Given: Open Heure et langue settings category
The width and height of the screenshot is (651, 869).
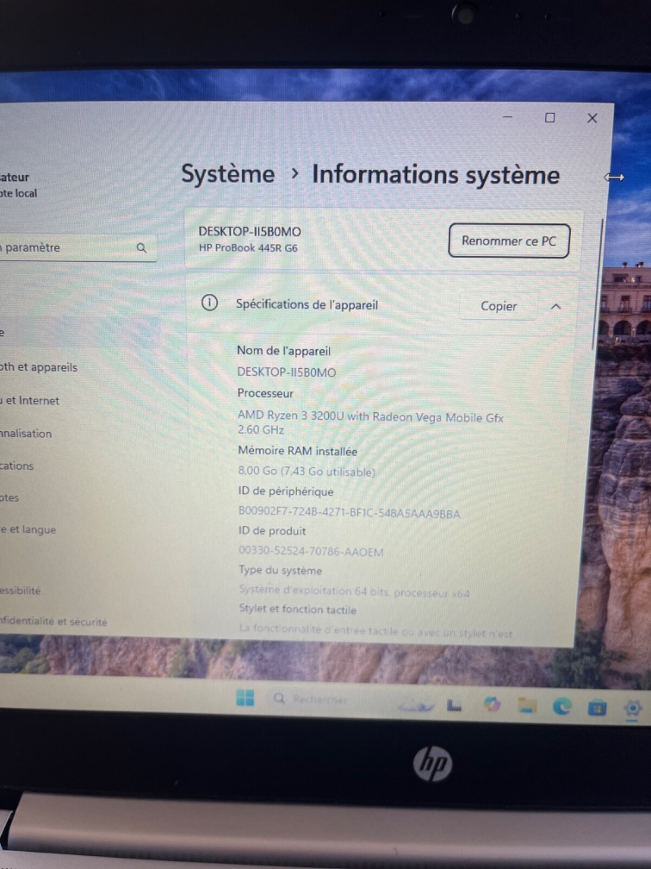Looking at the screenshot, I should (28, 530).
